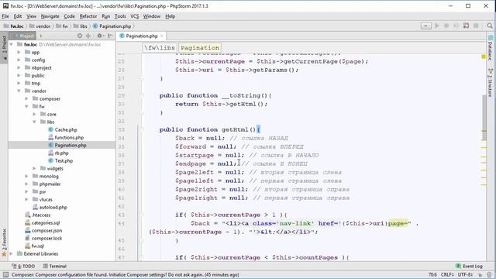Viewport: 496px width, 279px height.
Task: Click the editor vertical scrollbar thumb
Action: (x=484, y=118)
